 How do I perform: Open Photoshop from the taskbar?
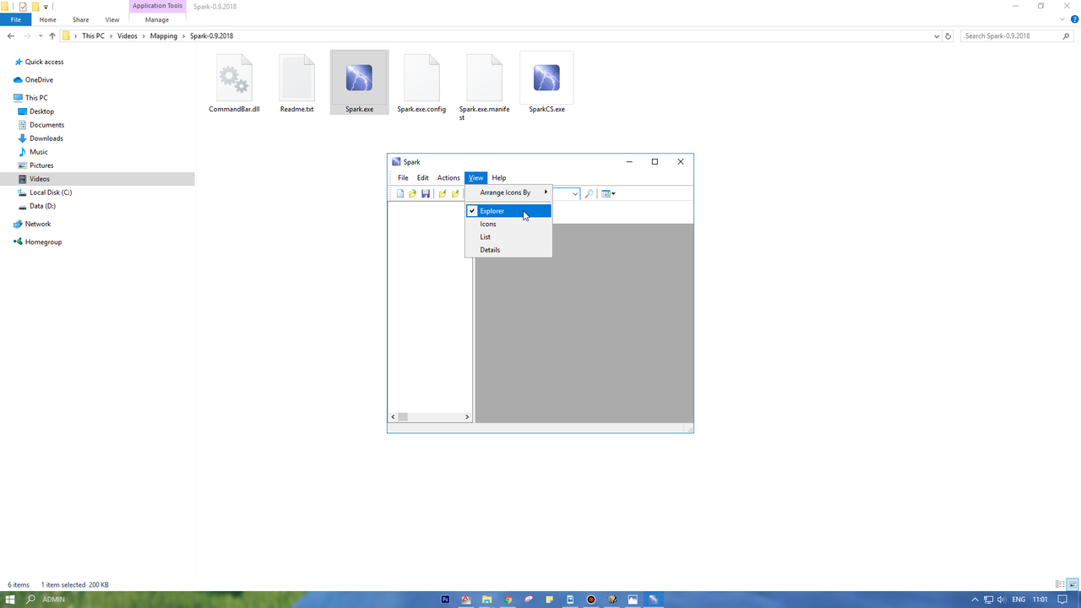[x=446, y=600]
